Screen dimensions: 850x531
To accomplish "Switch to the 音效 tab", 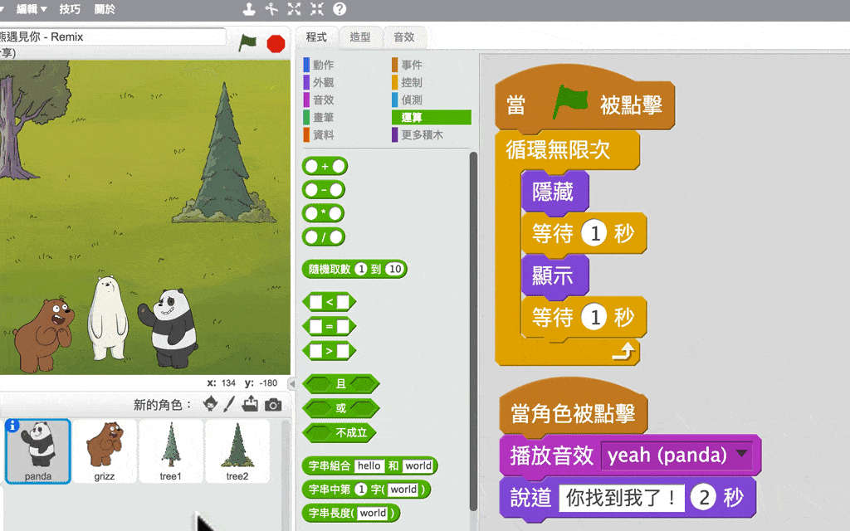I will pos(404,37).
